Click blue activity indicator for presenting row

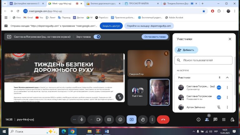219,97
